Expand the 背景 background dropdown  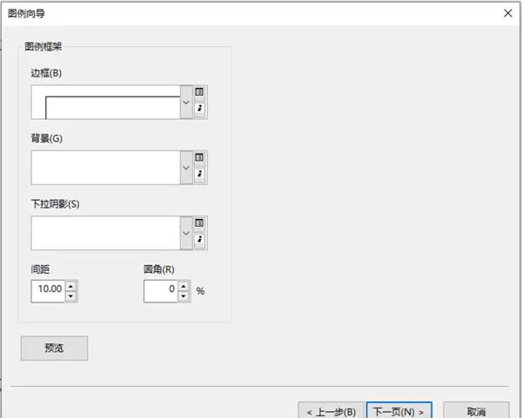coord(185,168)
